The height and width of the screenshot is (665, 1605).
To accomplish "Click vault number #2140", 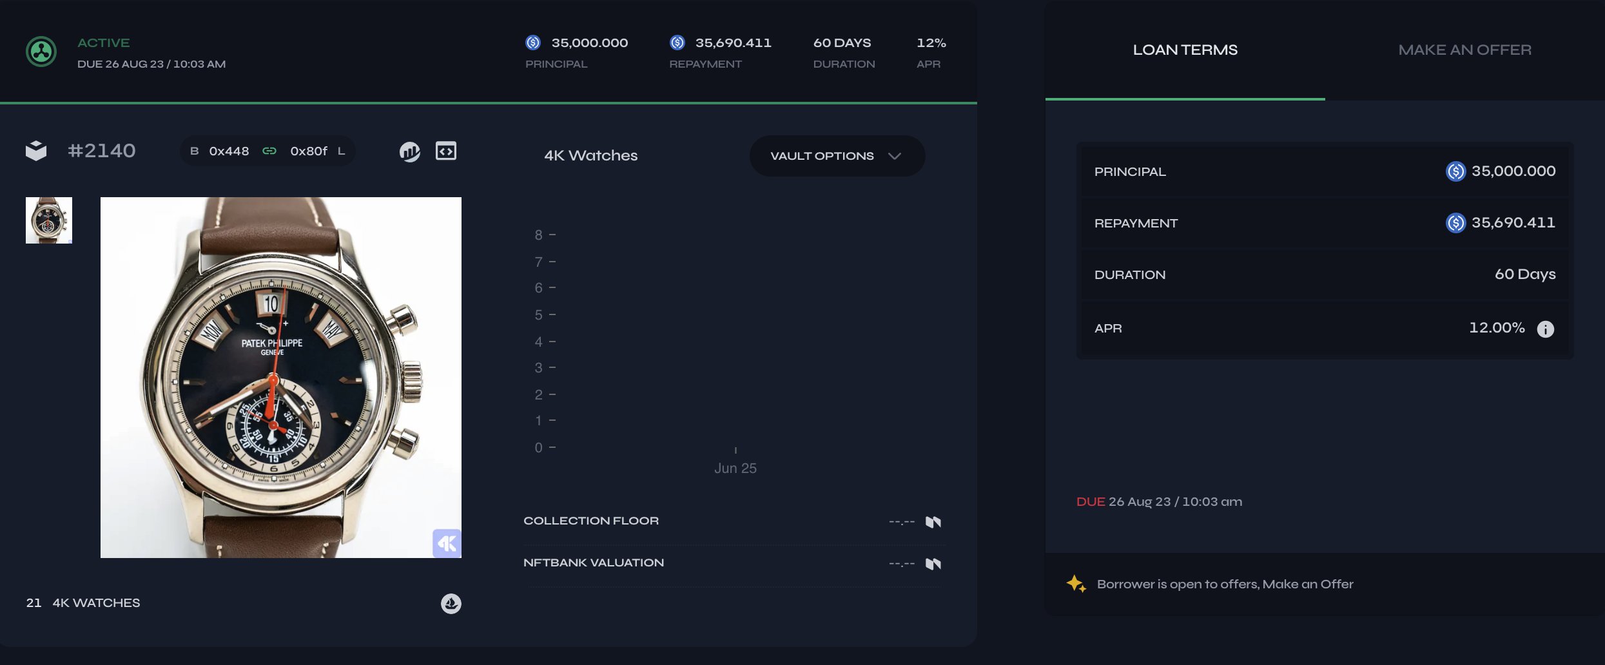I will 102,151.
